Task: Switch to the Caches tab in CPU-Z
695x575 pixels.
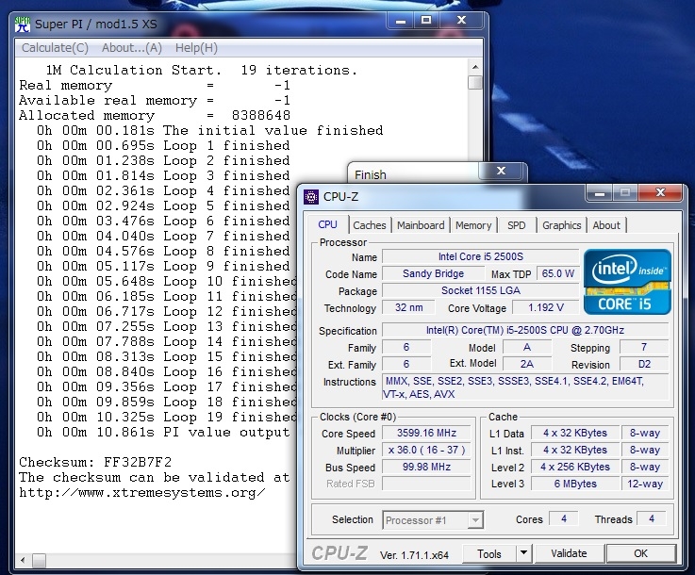Action: 370,225
